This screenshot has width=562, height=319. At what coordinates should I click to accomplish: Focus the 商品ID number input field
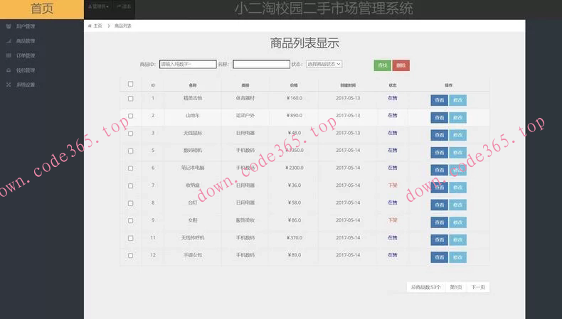(188, 64)
